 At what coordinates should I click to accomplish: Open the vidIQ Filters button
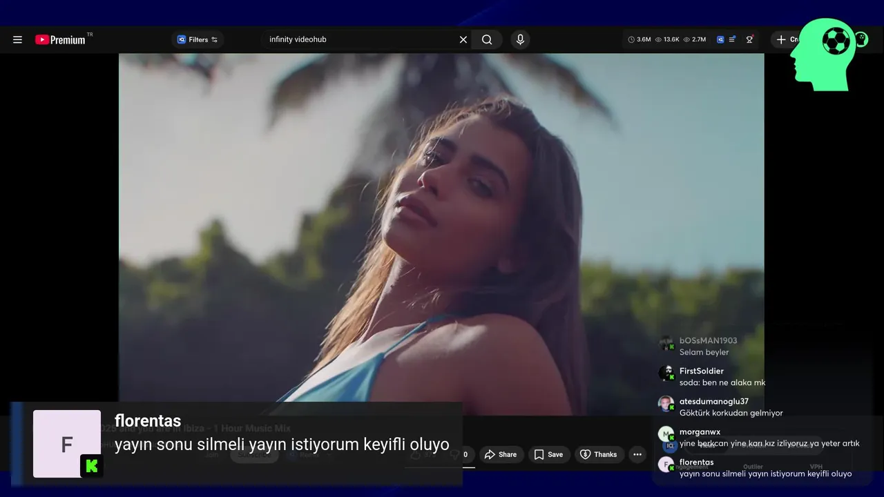point(198,39)
